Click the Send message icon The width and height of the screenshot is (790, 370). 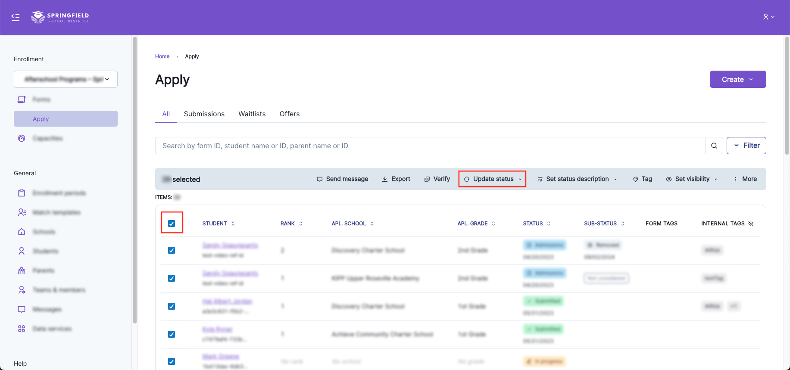(x=319, y=179)
